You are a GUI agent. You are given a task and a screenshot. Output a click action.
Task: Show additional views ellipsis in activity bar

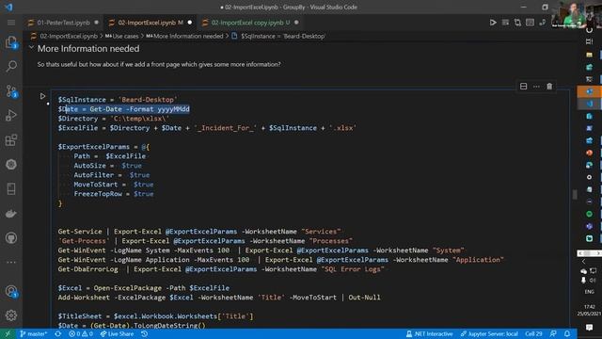point(11,262)
